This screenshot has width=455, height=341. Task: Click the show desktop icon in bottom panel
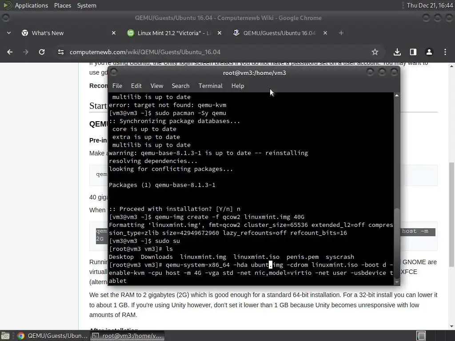(x=5, y=336)
